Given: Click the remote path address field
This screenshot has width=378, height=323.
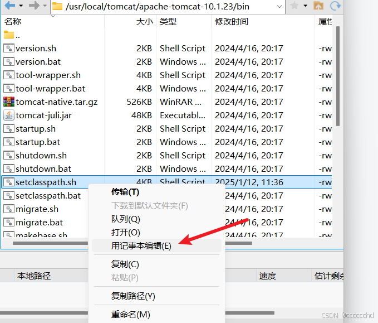Looking at the screenshot, I should pos(168,7).
